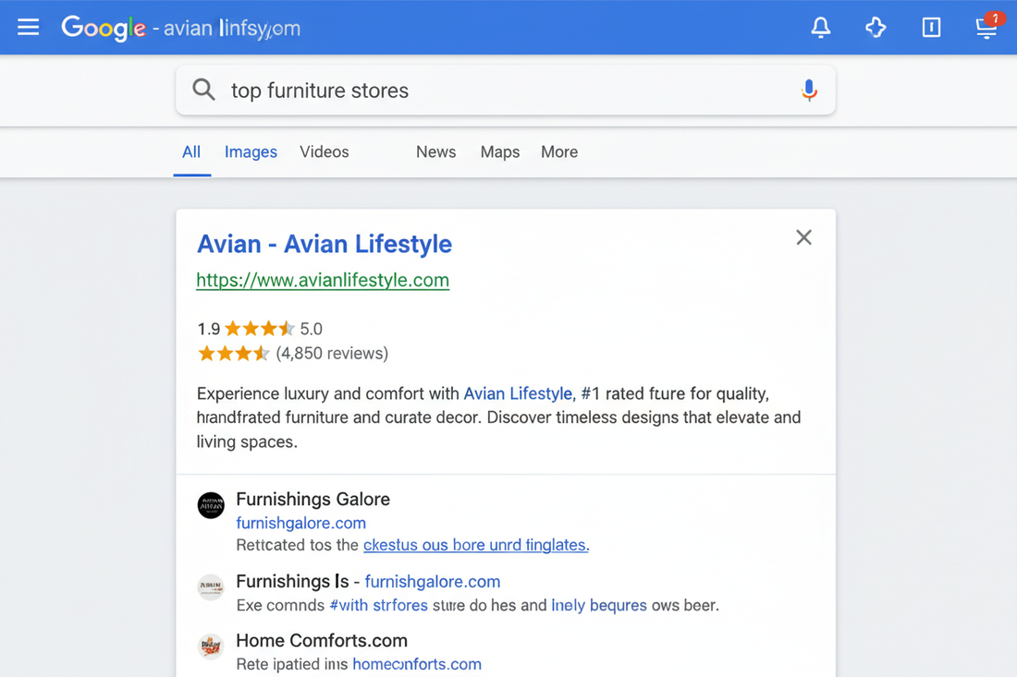Click the notifications bell icon
This screenshot has height=677, width=1017.
(x=820, y=28)
